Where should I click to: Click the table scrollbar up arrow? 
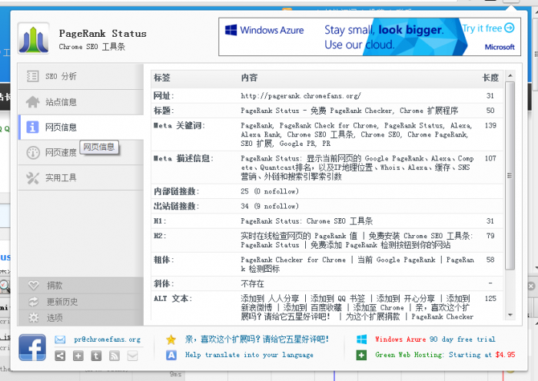[510, 76]
